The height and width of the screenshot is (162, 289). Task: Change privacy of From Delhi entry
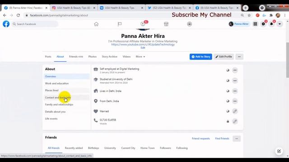(228, 101)
